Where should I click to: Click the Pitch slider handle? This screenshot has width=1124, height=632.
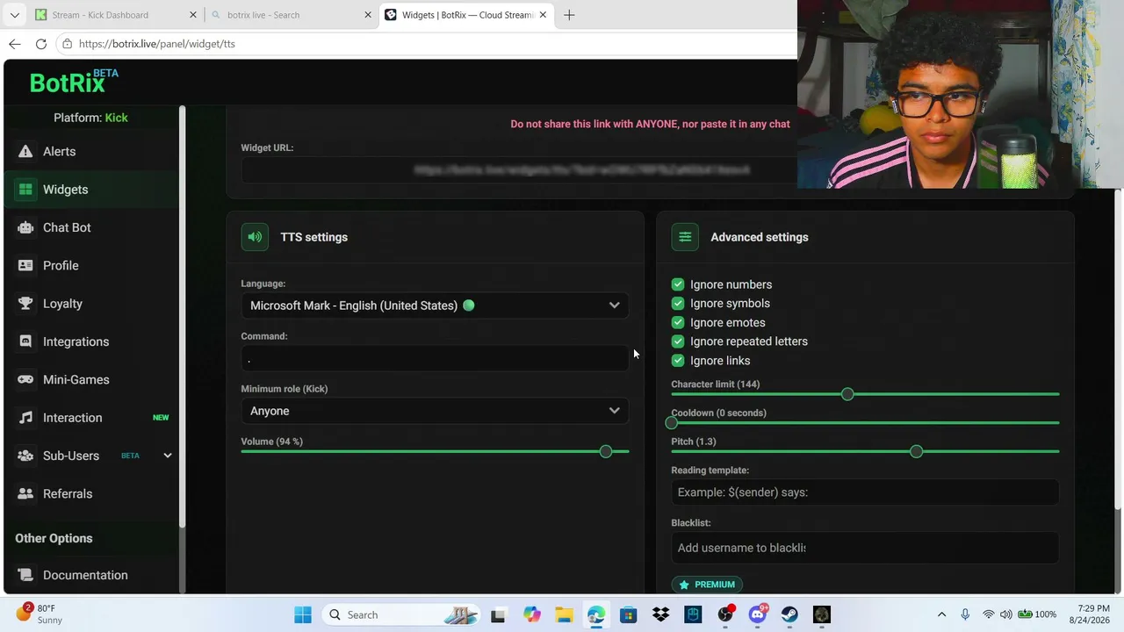pyautogui.click(x=917, y=451)
